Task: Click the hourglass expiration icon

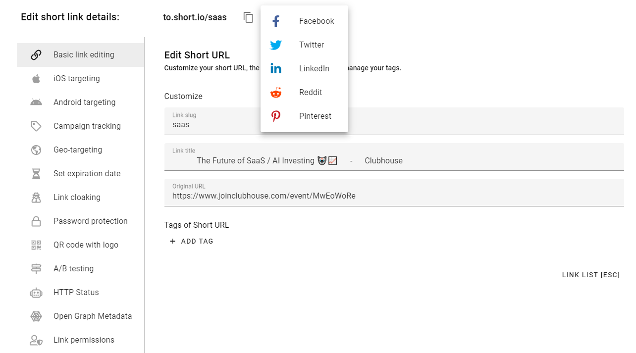Action: (36, 174)
